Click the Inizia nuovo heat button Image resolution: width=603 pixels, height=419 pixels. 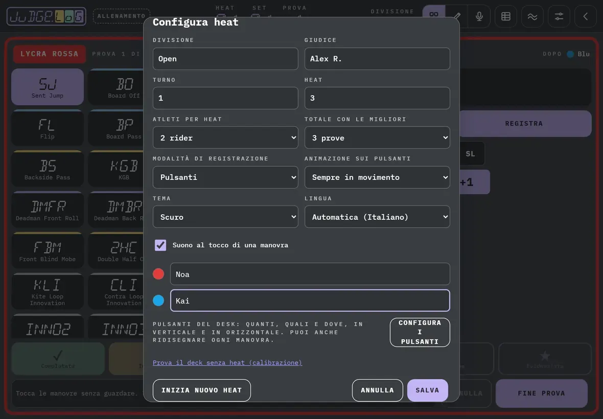coord(201,390)
